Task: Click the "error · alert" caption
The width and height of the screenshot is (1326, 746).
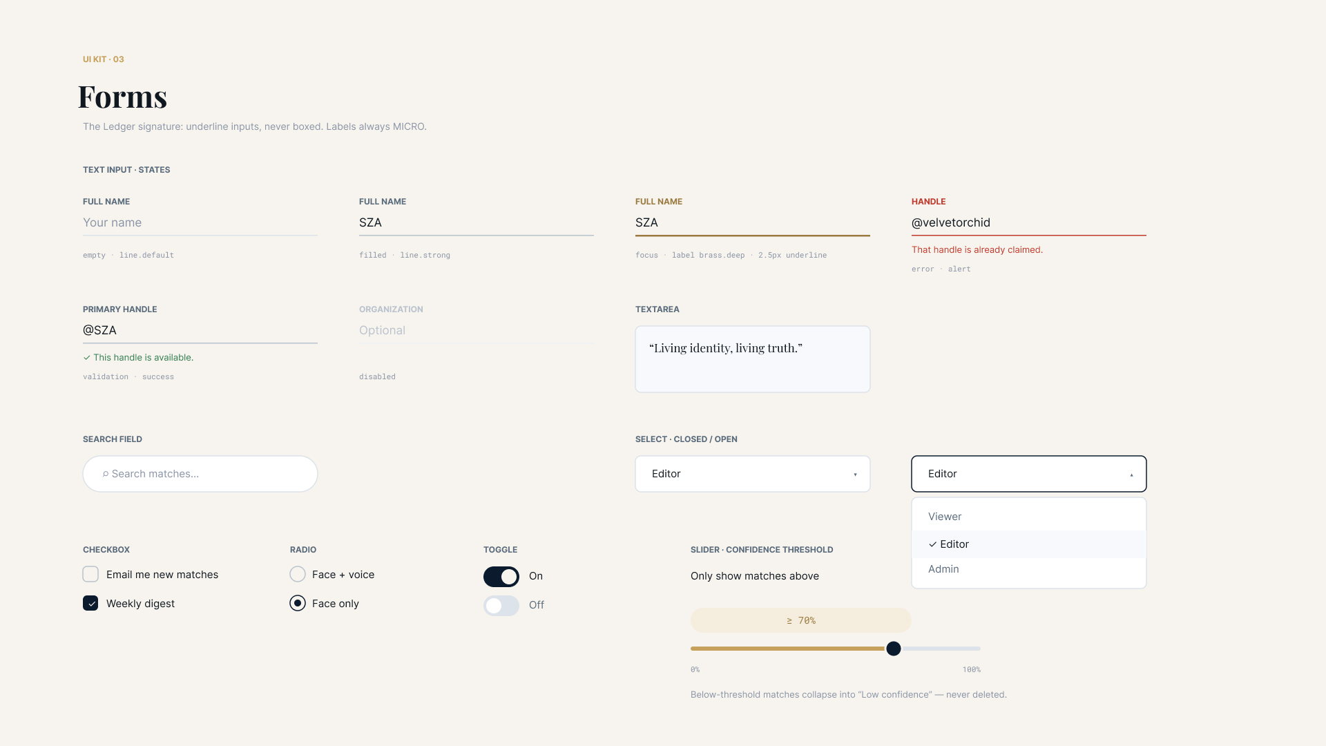Action: tap(941, 269)
